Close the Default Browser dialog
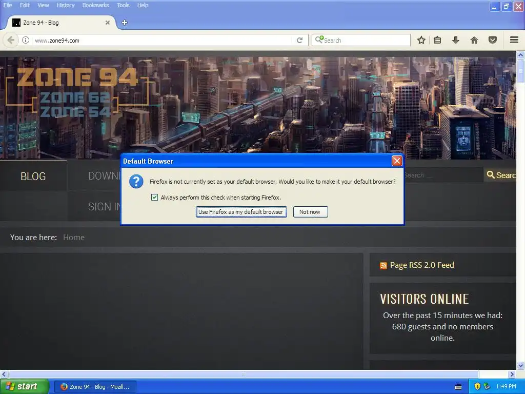The height and width of the screenshot is (394, 525). click(x=397, y=161)
